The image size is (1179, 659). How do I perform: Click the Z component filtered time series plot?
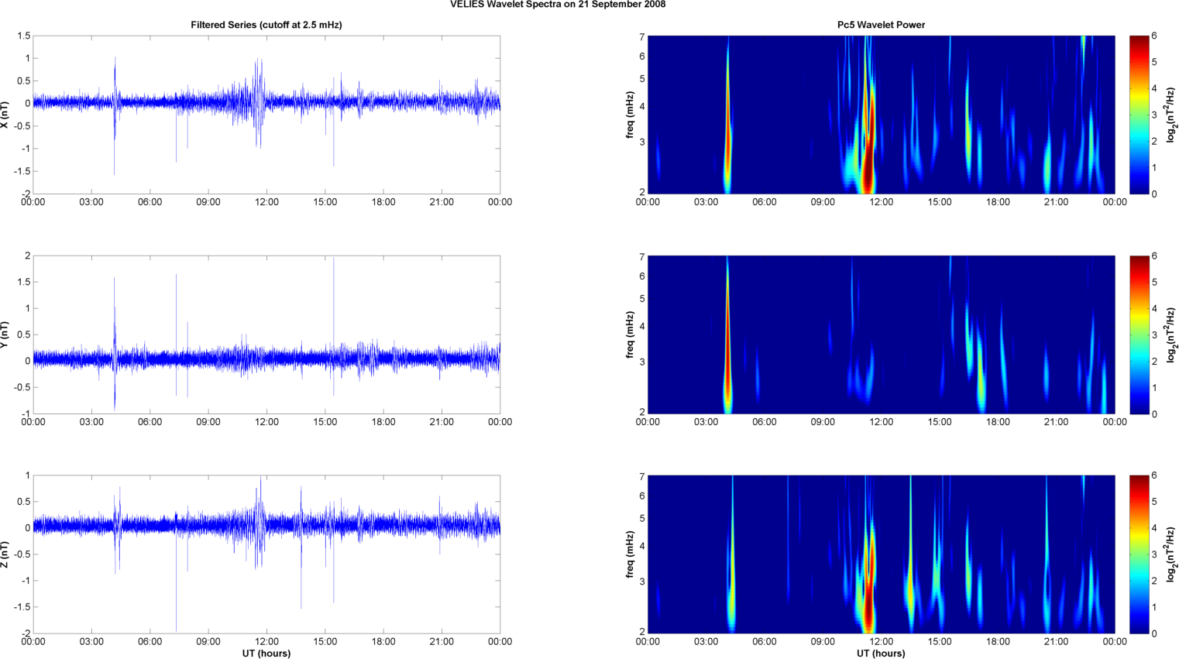point(266,554)
